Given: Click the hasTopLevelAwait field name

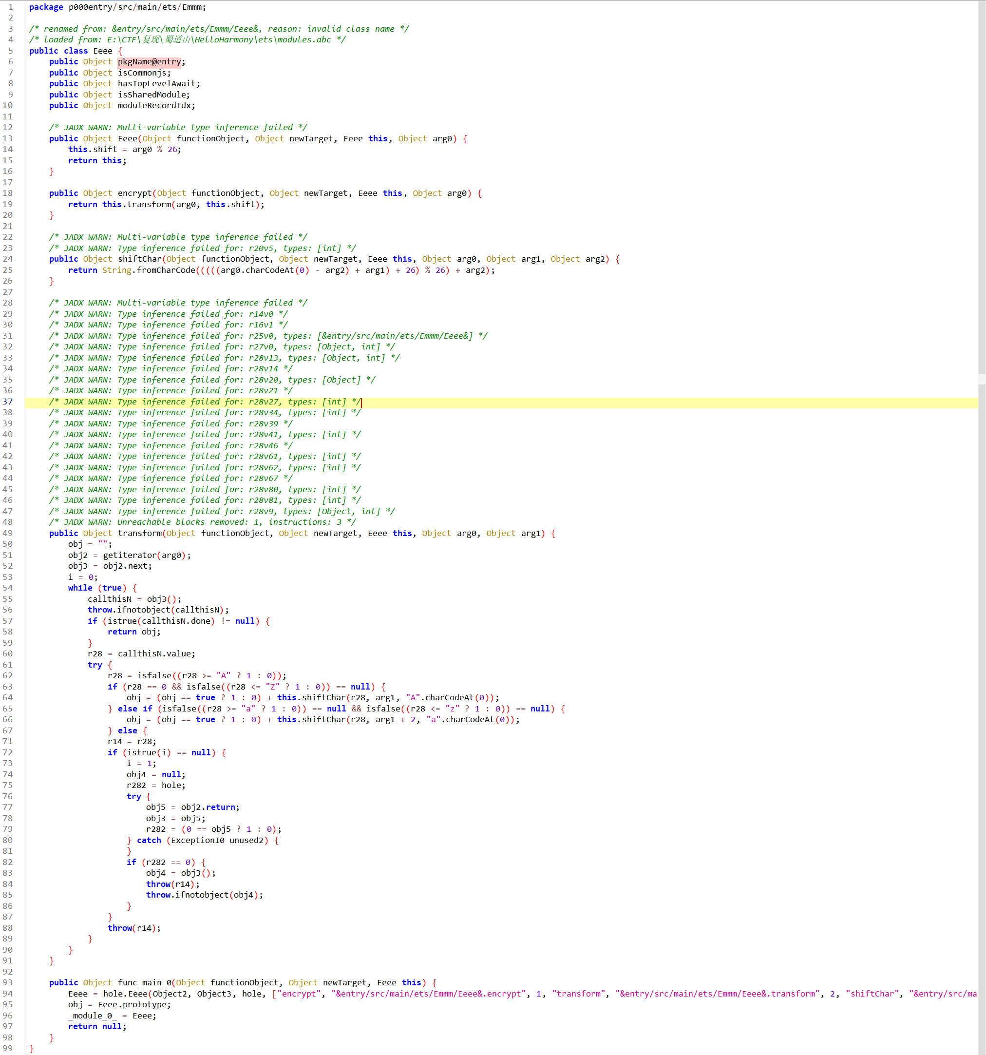Looking at the screenshot, I should 157,83.
